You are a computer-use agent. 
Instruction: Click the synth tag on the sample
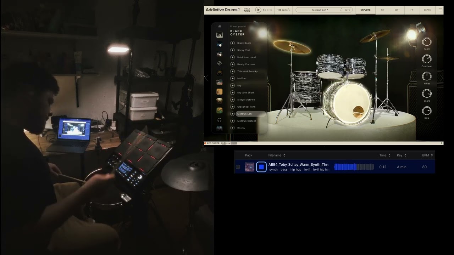pos(273,170)
